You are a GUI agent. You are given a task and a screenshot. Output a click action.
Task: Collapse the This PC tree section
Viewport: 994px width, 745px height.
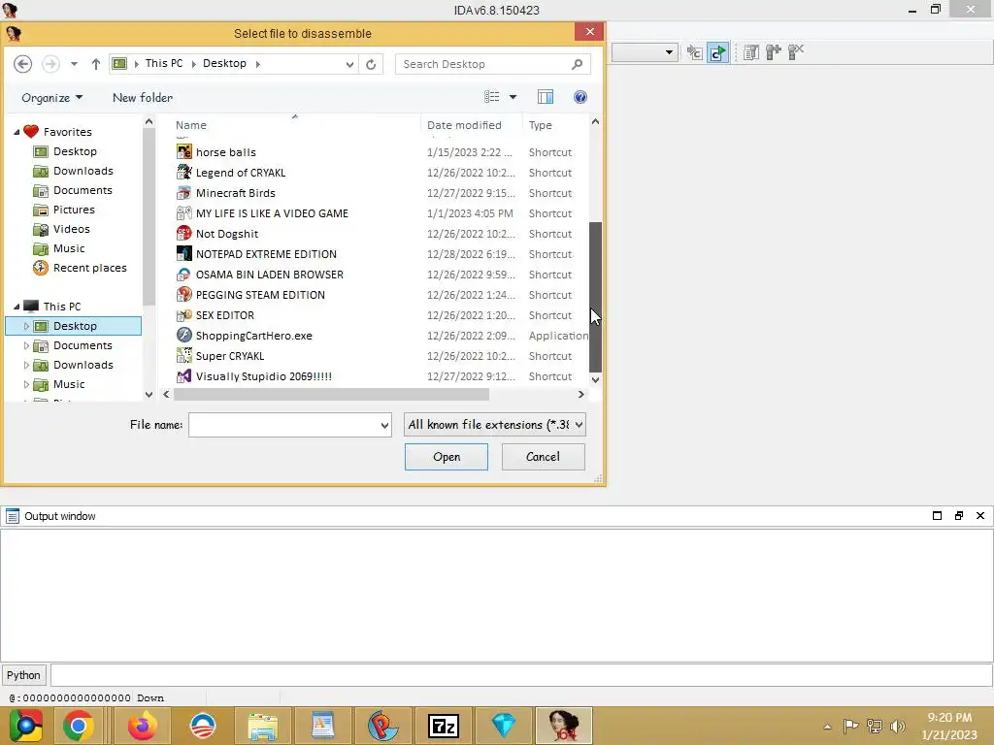17,307
